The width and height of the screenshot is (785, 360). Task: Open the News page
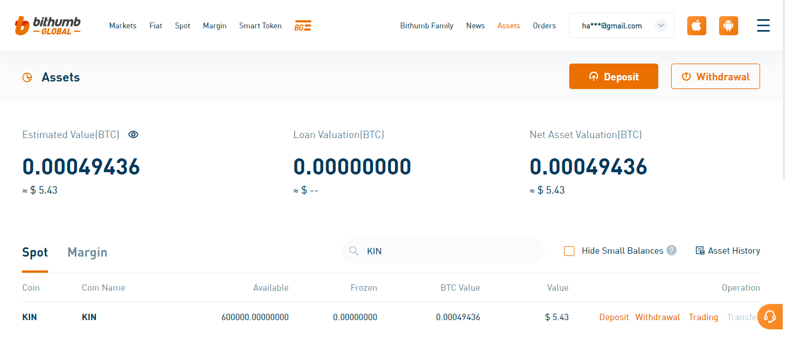pos(476,26)
